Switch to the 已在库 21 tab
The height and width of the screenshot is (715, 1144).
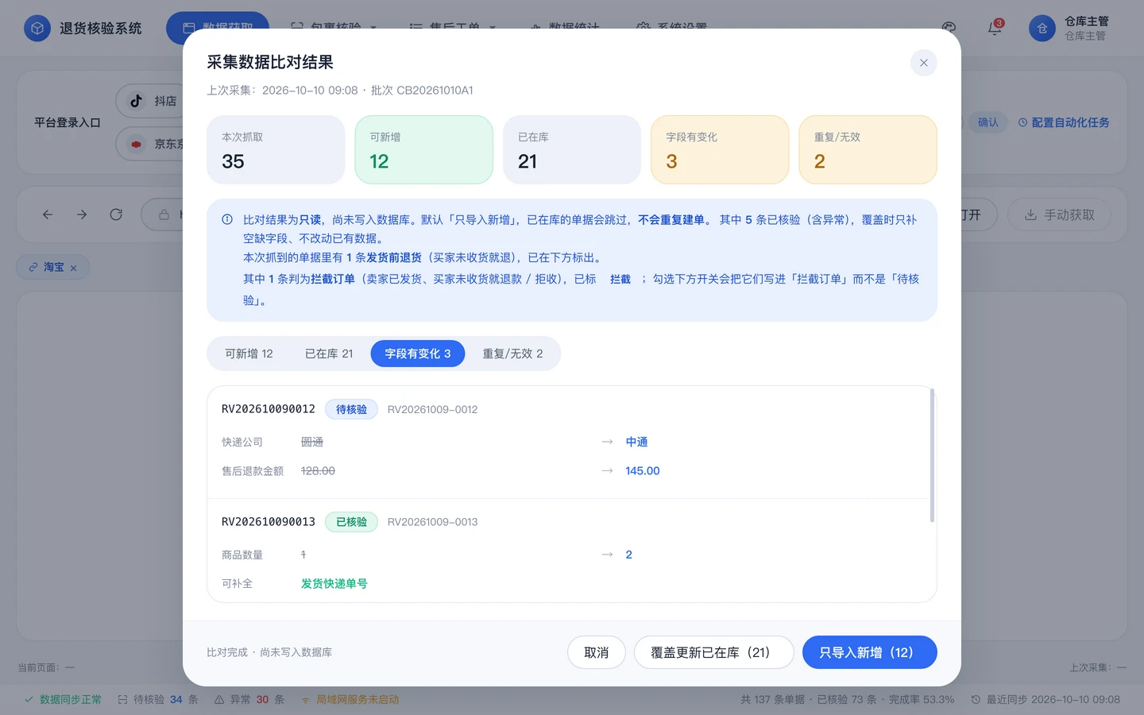pyautogui.click(x=329, y=354)
